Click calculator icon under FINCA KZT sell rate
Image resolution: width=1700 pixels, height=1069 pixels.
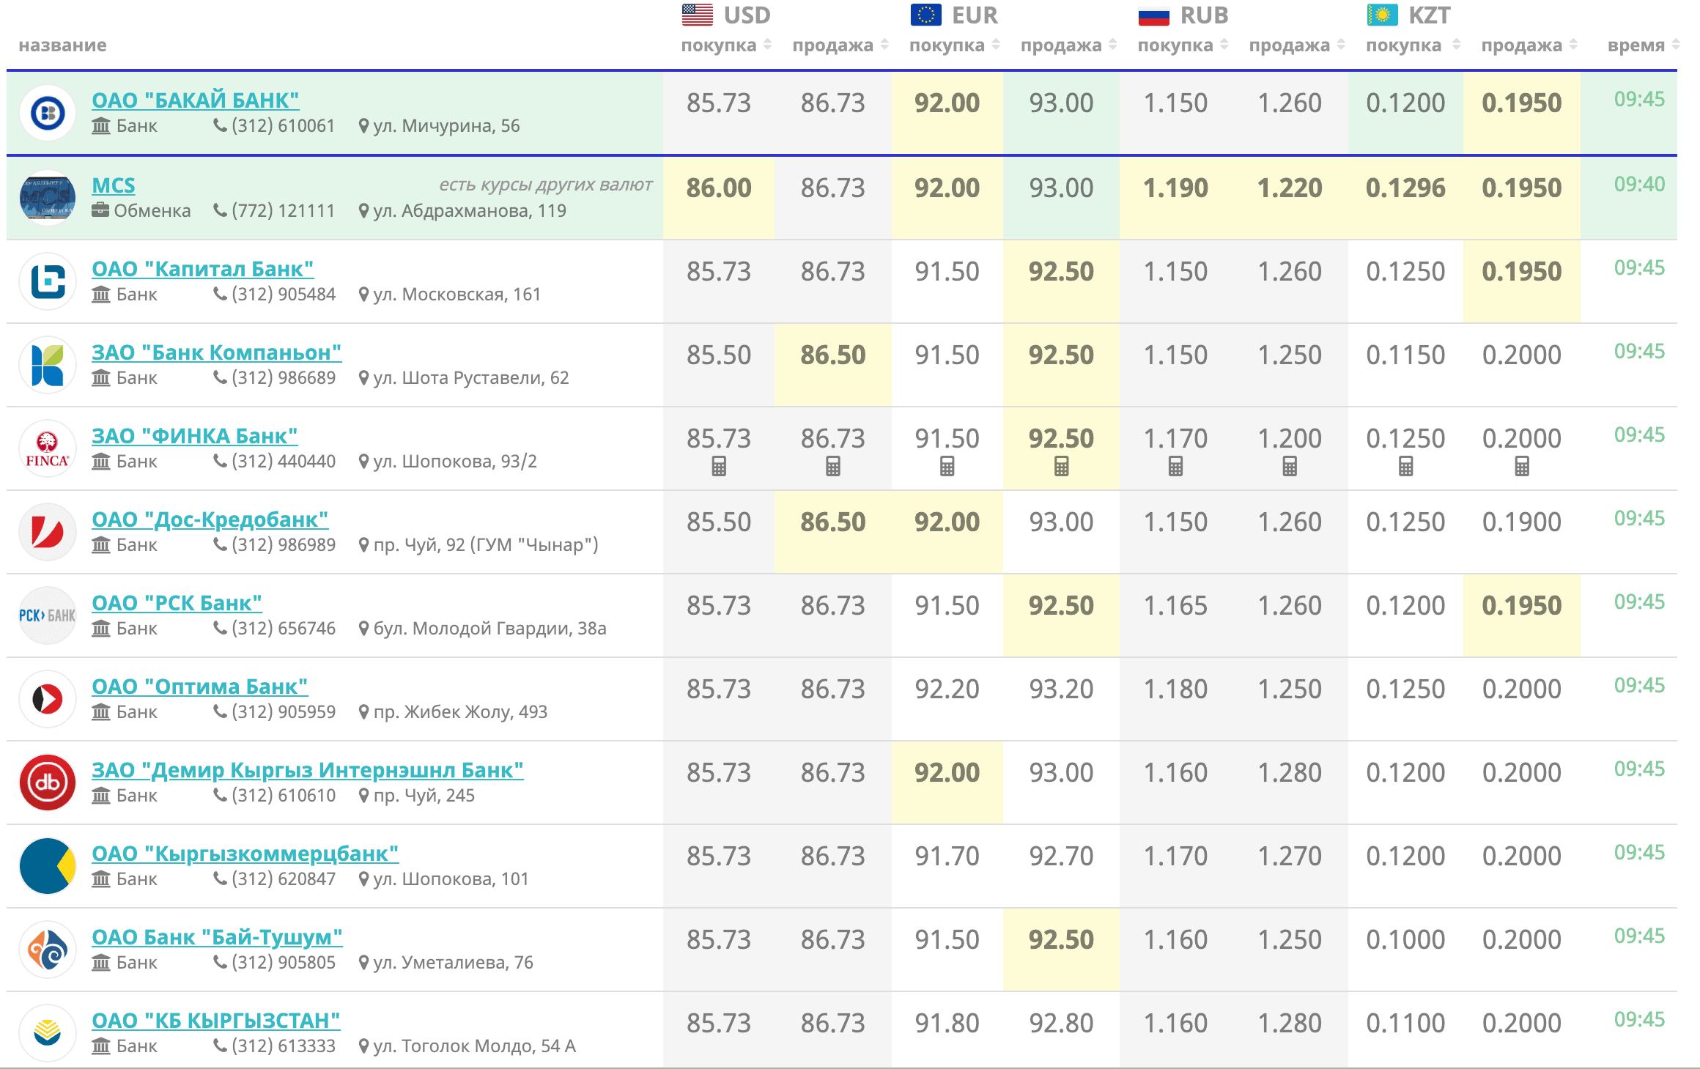pos(1522,466)
